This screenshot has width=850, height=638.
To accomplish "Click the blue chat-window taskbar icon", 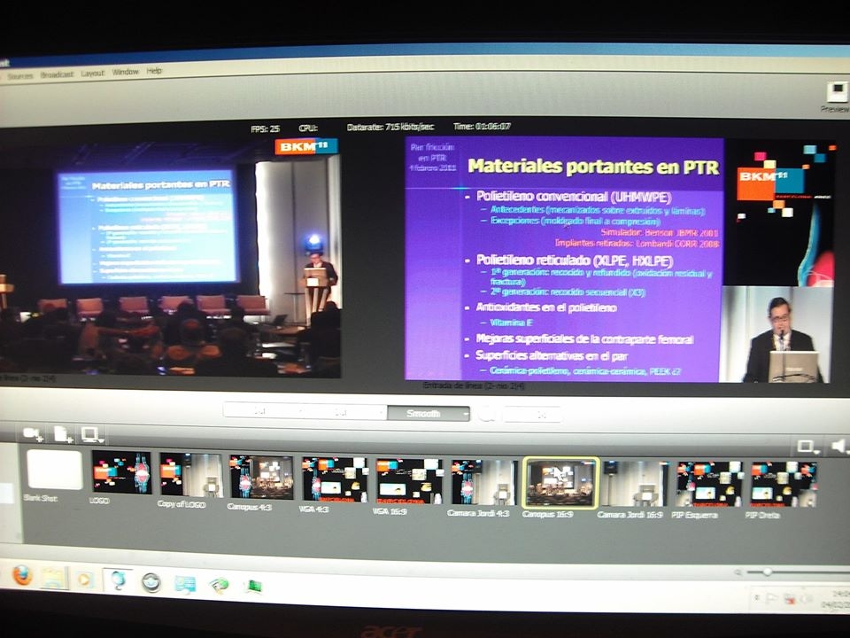I will [184, 585].
